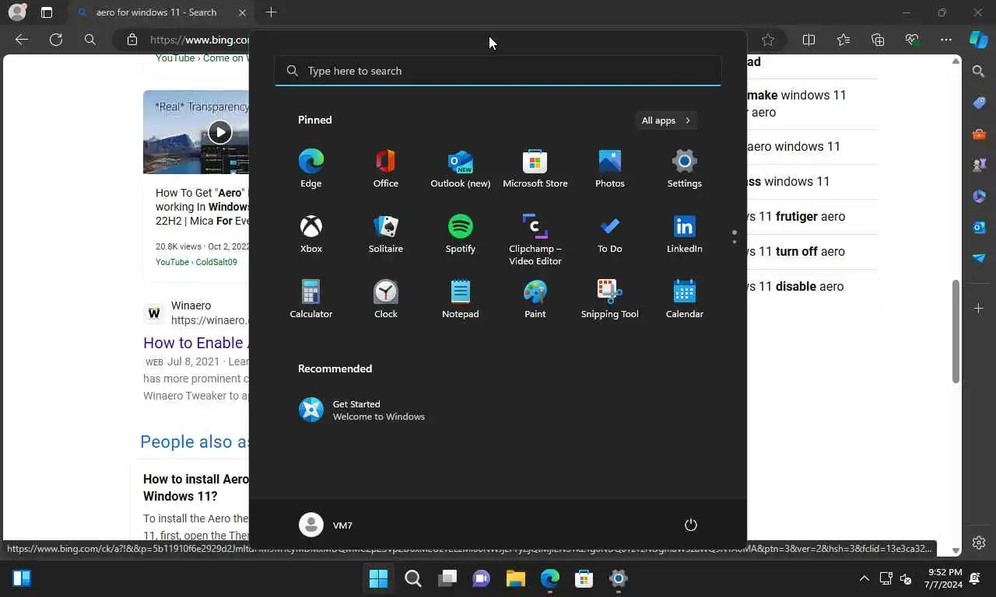
Task: Open Clipchamp – Video Editor
Action: click(535, 239)
